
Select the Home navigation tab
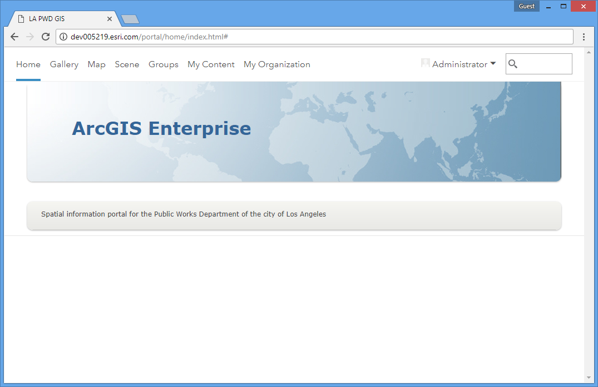28,64
